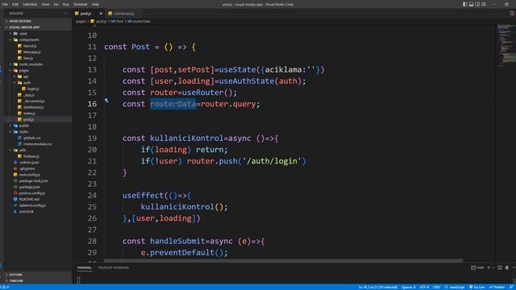The image size is (516, 290).
Task: Open the Run menu
Action: tap(66, 4)
